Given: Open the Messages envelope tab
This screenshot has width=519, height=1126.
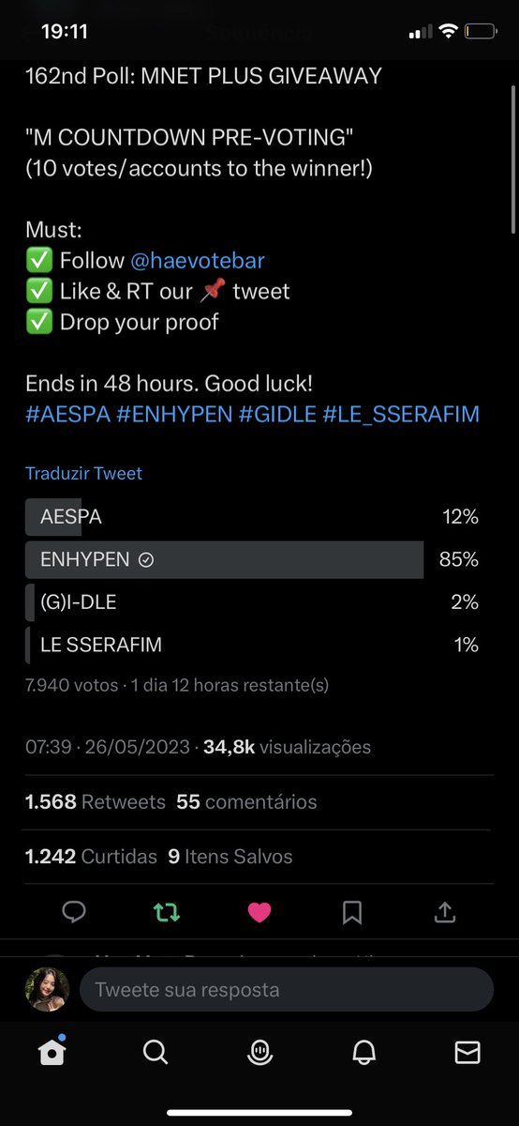Looking at the screenshot, I should pyautogui.click(x=467, y=1053).
